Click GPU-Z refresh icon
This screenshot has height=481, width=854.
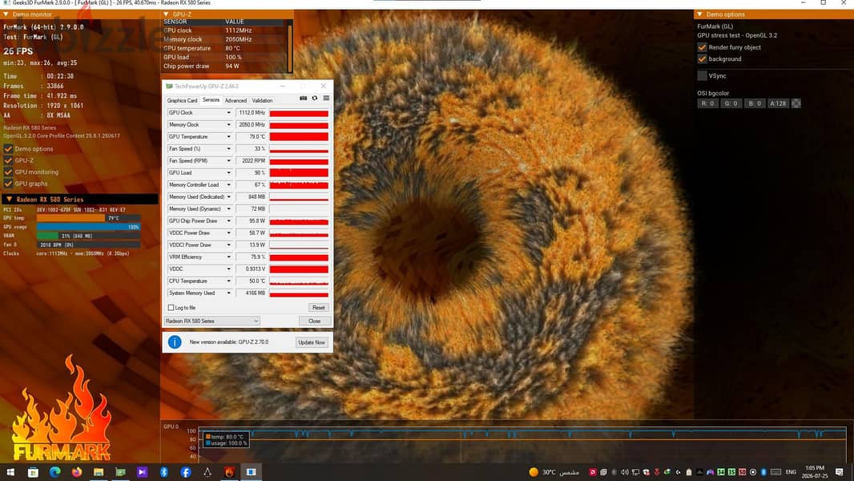(x=315, y=98)
